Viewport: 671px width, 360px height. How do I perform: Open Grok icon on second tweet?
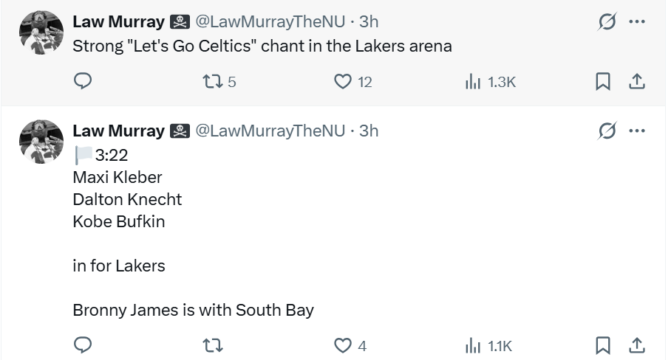click(607, 131)
